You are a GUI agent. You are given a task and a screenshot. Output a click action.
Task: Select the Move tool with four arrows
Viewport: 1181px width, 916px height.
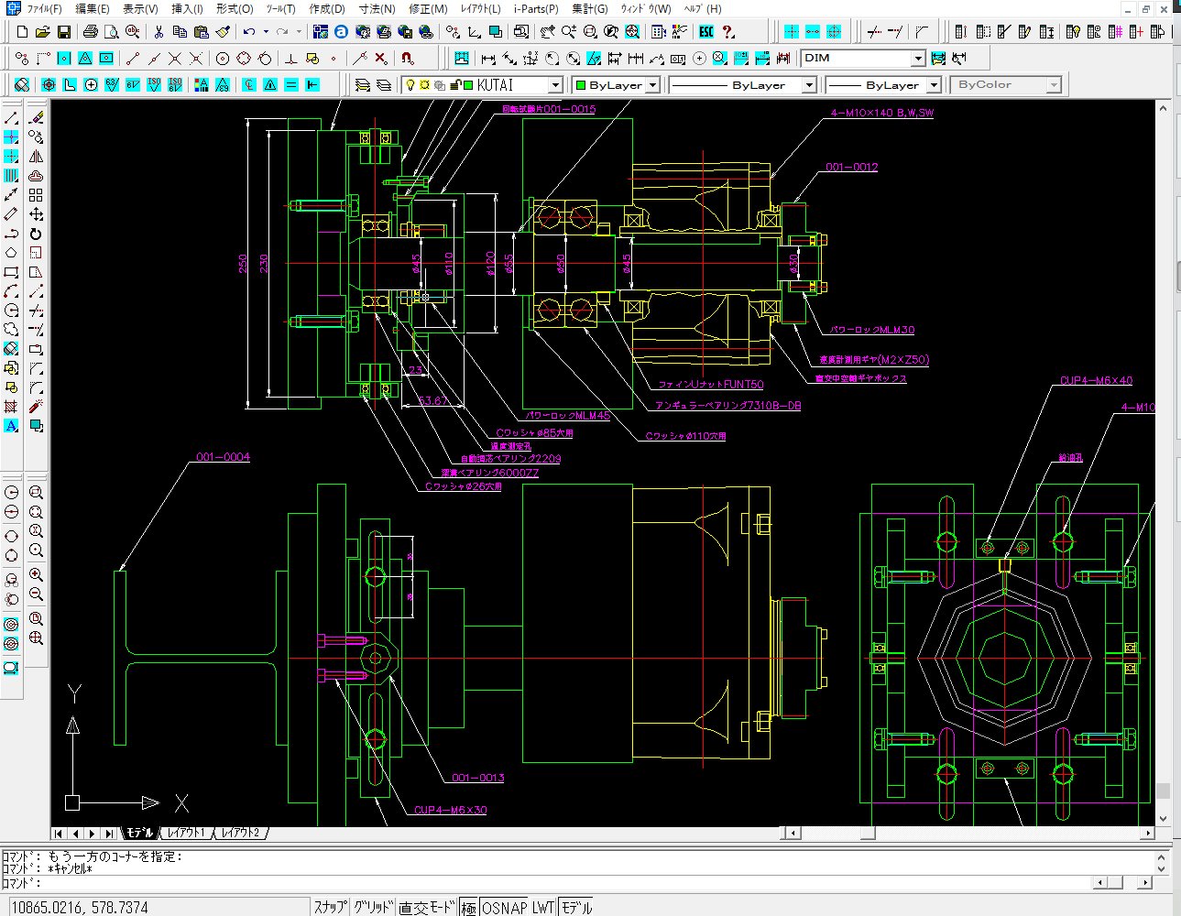point(36,214)
